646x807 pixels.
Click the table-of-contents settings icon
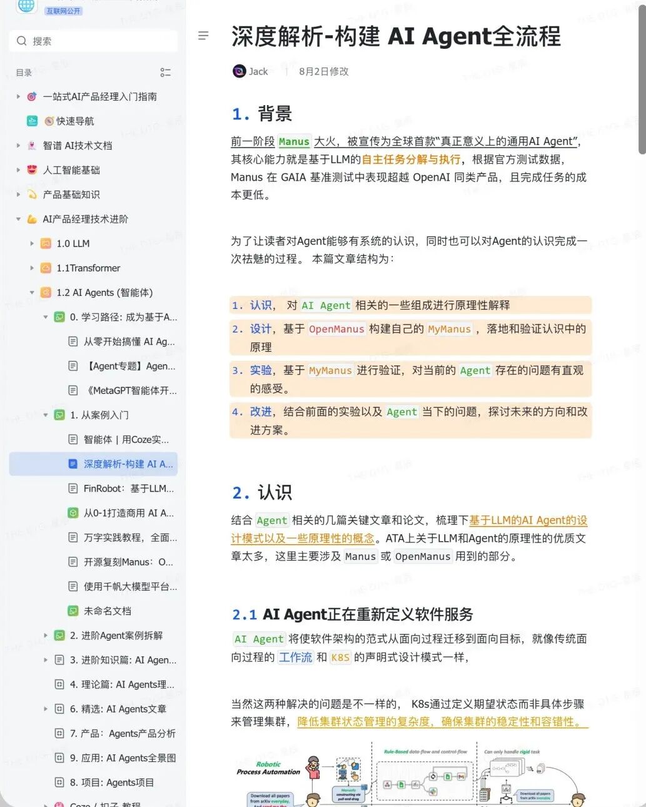(x=165, y=73)
